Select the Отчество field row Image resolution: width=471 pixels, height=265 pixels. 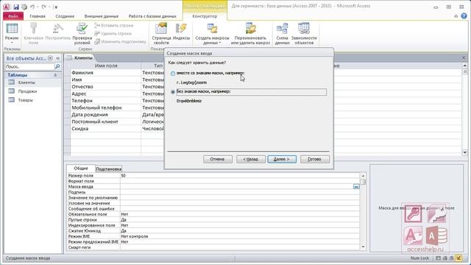coord(105,87)
